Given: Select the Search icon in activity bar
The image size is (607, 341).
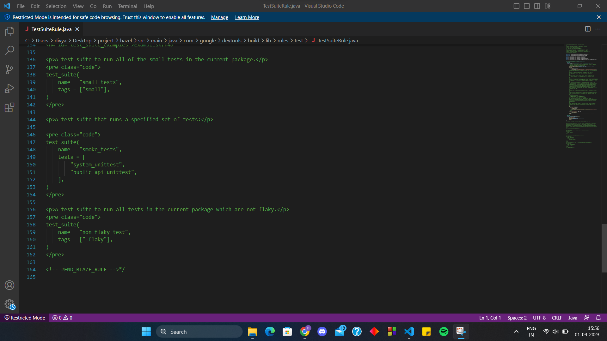Looking at the screenshot, I should (x=9, y=50).
